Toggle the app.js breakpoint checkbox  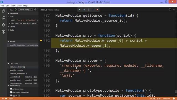(x=11, y=95)
